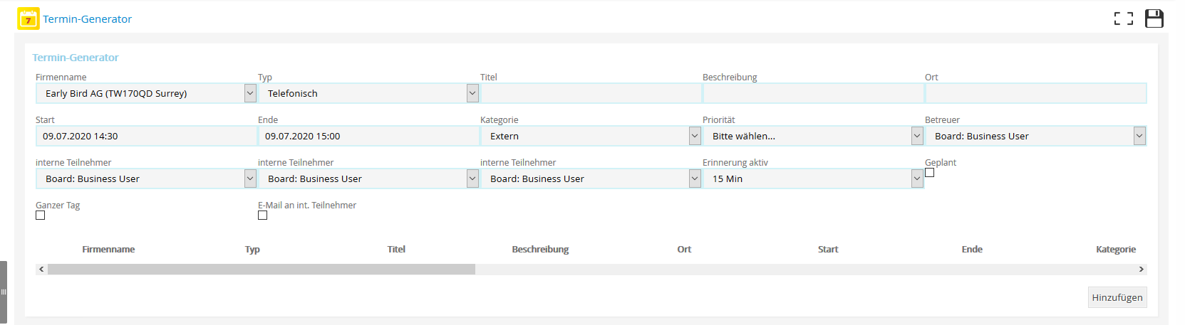Check the Ganzer Tag checkbox
This screenshot has height=325, width=1185.
41,215
